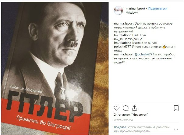
Task: Click the Подписаться follow link
Action: point(158,9)
